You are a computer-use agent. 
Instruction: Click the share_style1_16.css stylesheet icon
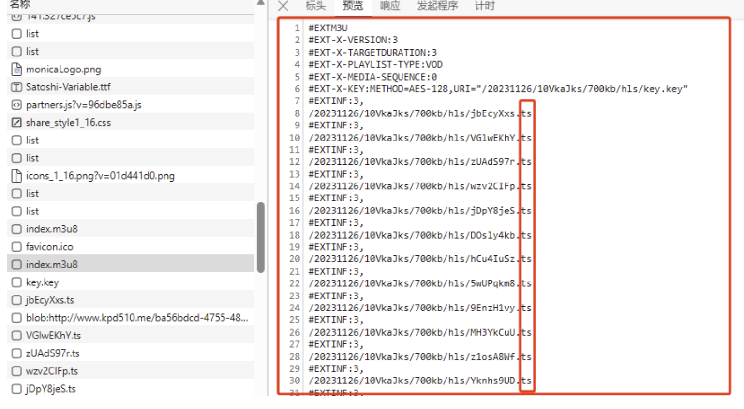[16, 123]
